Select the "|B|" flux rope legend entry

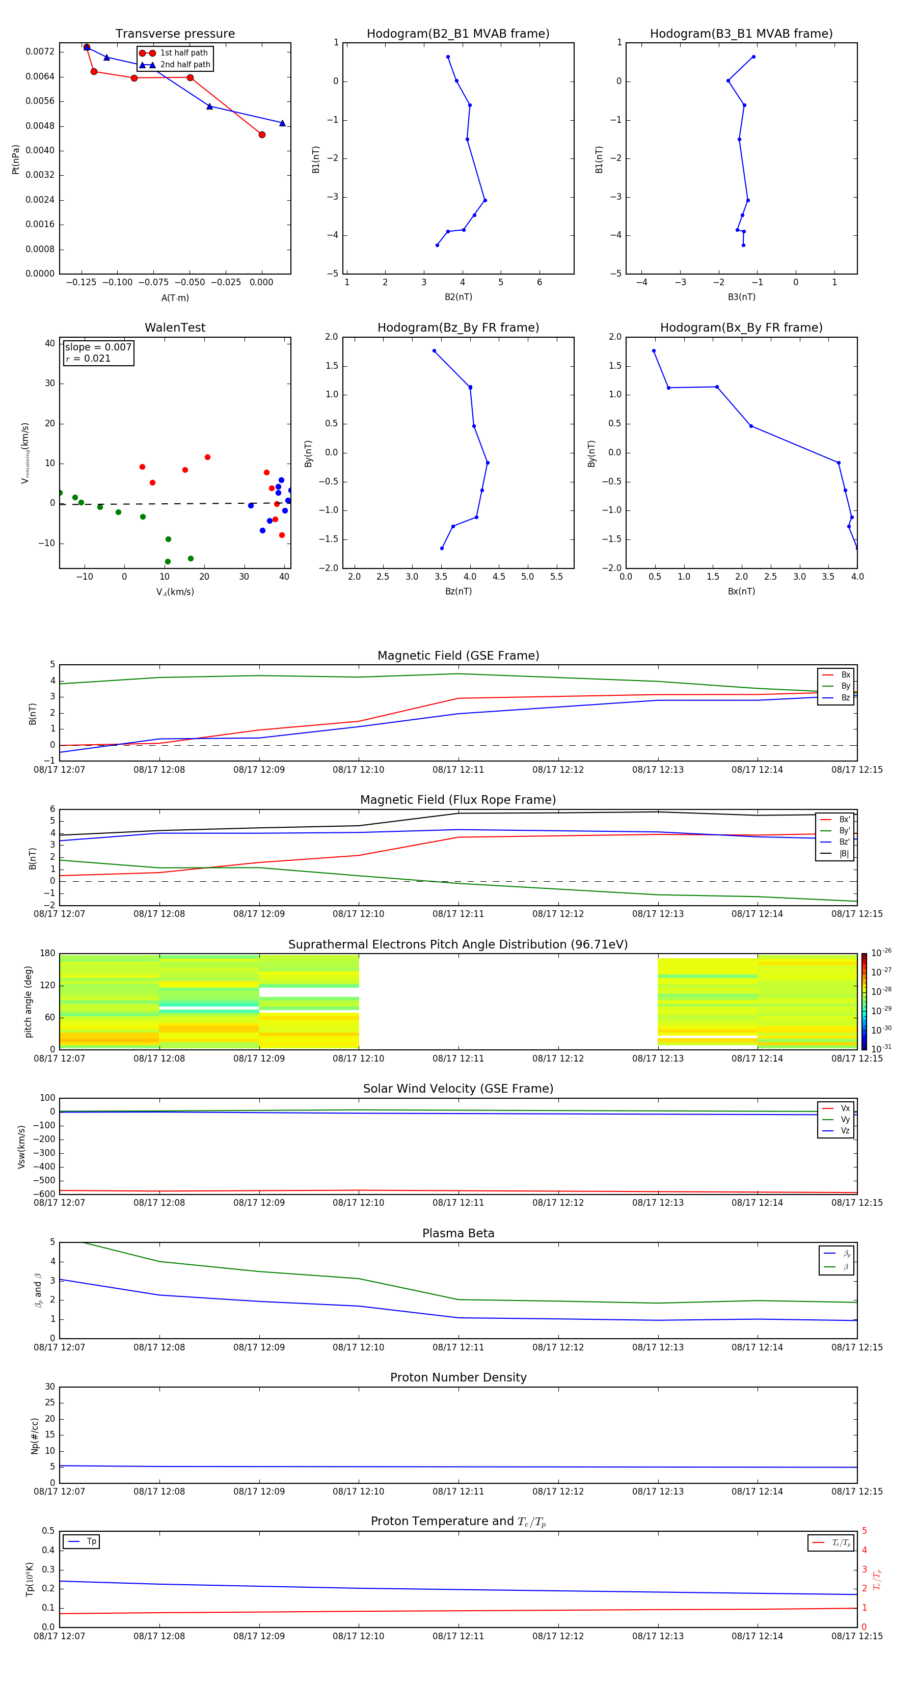[835, 854]
